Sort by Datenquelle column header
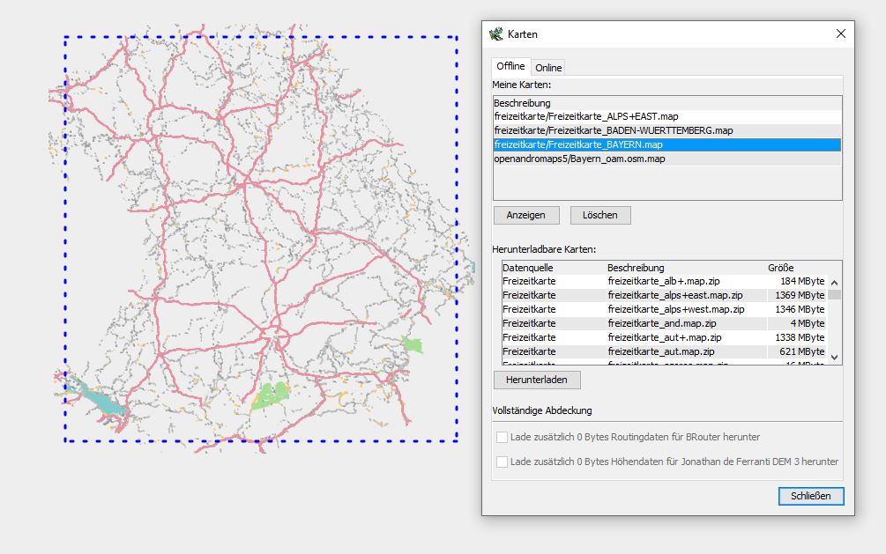886x554 pixels. [x=529, y=268]
